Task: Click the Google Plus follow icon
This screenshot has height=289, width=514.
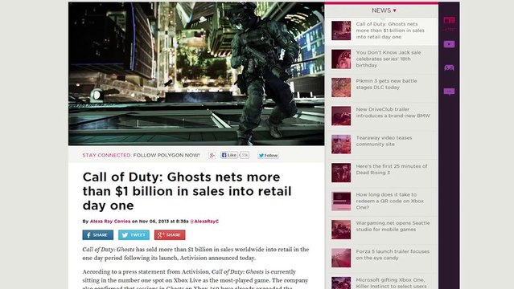Action: (212, 155)
